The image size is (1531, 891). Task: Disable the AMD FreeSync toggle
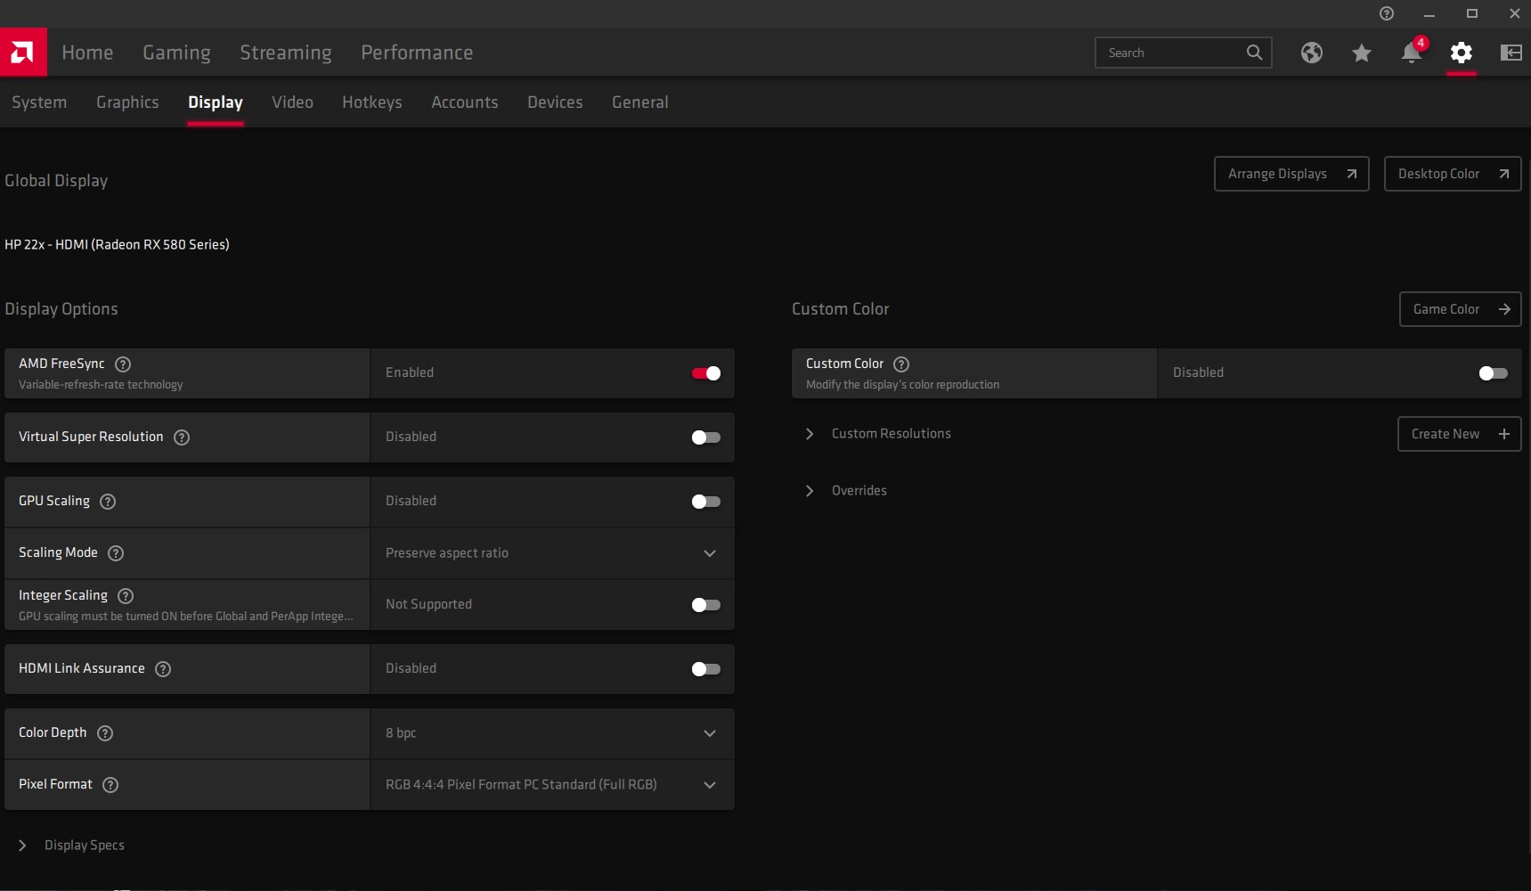705,373
